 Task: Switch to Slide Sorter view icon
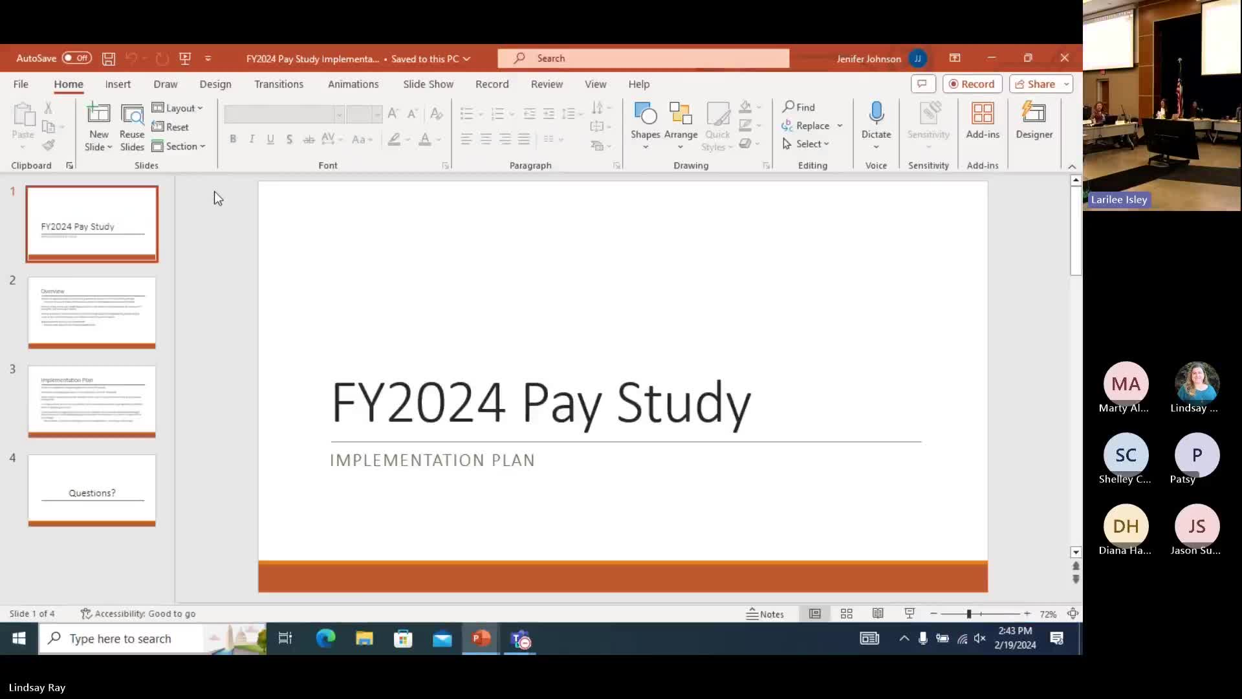pos(846,614)
